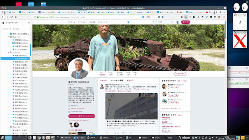The width and height of the screenshot is (249, 140).
Task: Toggle the profile's white Follow button
Action: point(180,74)
